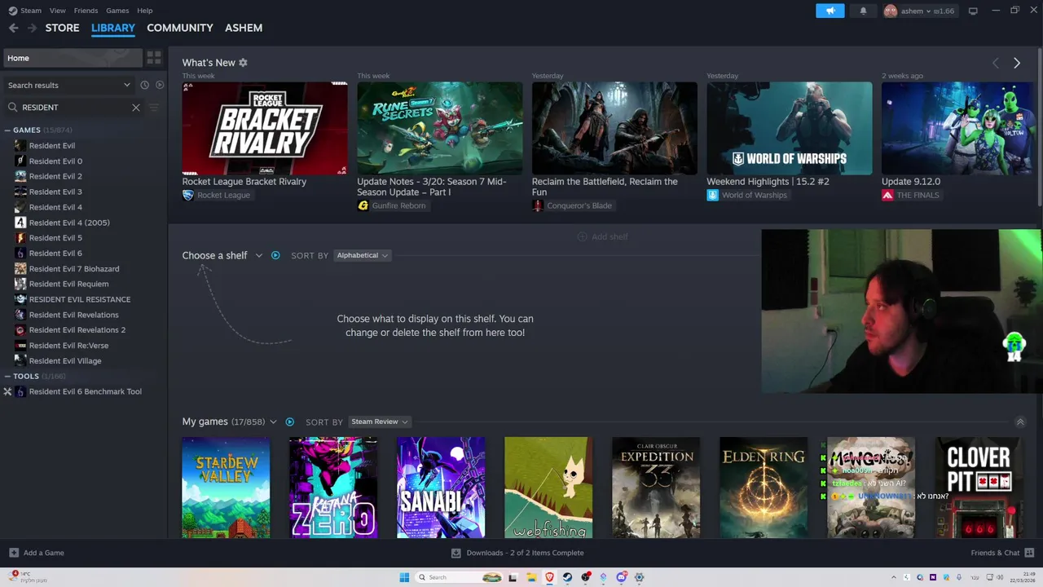Click the Add a Game plus icon
The image size is (1043, 587).
(14, 553)
